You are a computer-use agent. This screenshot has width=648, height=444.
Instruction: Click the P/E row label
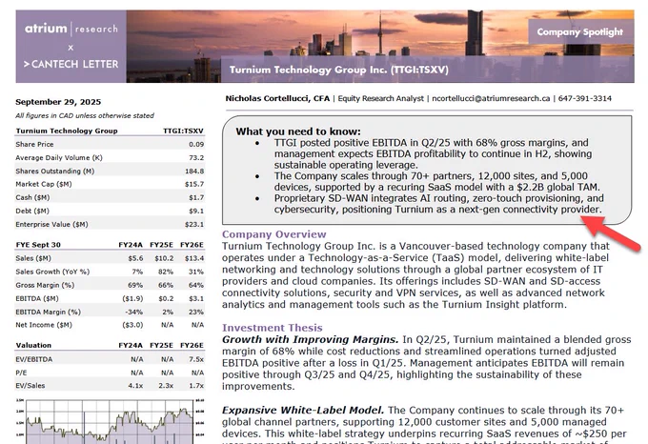[21, 373]
